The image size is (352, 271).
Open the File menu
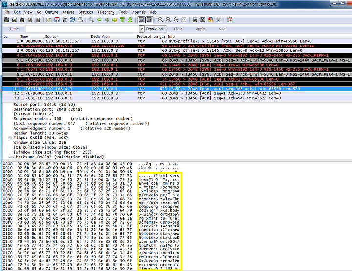[7, 12]
